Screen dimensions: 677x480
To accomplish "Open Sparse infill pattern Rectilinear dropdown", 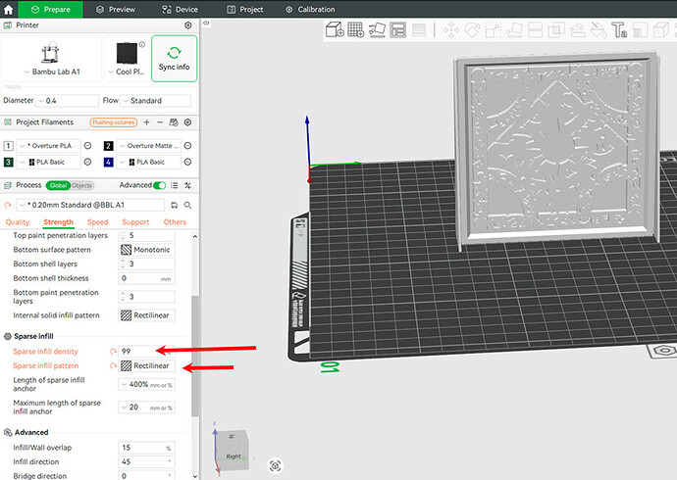I will pos(147,365).
